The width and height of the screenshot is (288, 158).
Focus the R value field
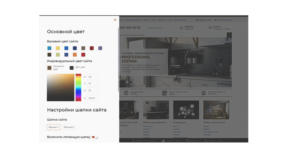click(92, 77)
